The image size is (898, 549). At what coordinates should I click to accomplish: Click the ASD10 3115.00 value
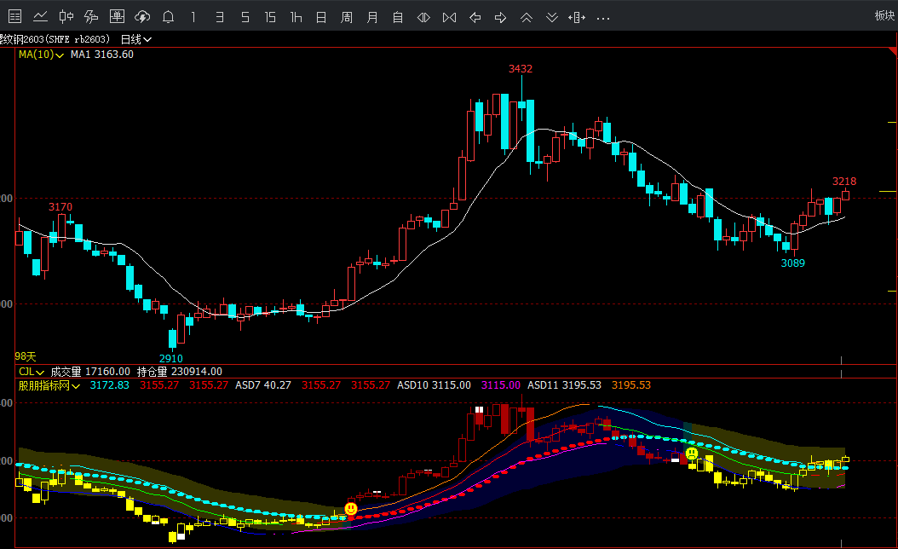(435, 385)
